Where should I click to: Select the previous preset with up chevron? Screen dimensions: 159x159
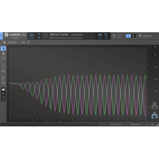pyautogui.click(x=39, y=34)
